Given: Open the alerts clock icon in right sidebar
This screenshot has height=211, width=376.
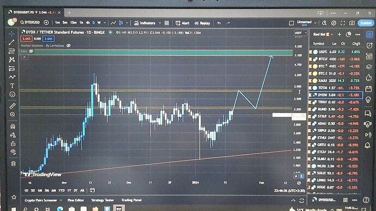Looking at the screenshot, I should [369, 45].
